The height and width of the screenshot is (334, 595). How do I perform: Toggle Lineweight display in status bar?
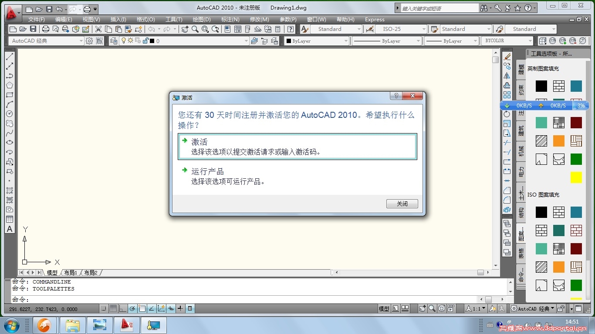coord(180,309)
